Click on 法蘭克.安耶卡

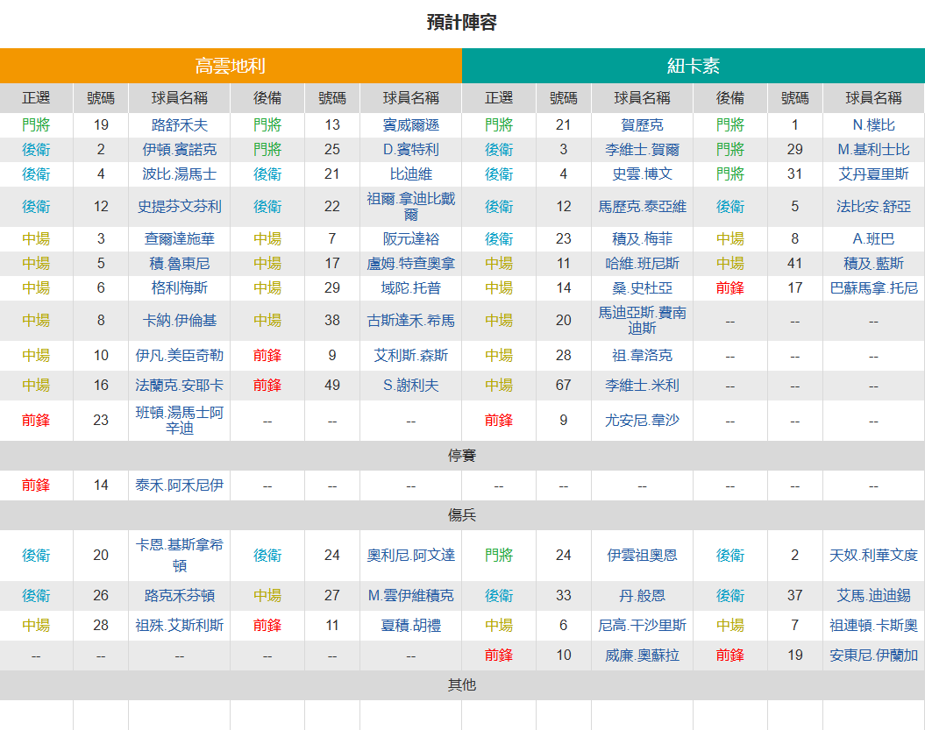click(180, 386)
